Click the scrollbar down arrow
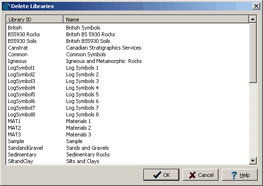 (x=252, y=161)
